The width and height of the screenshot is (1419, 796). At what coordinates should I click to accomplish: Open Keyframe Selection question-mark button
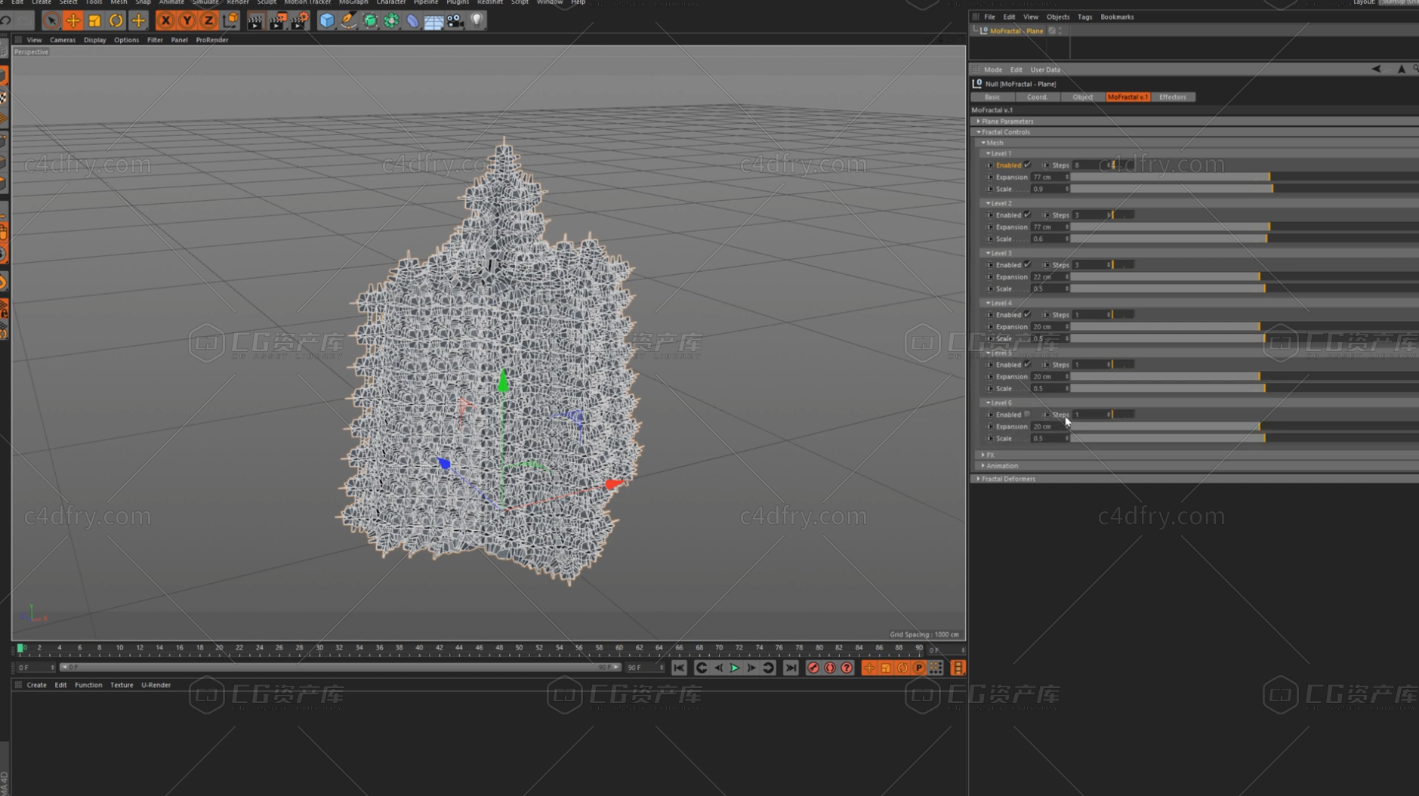pyautogui.click(x=847, y=668)
